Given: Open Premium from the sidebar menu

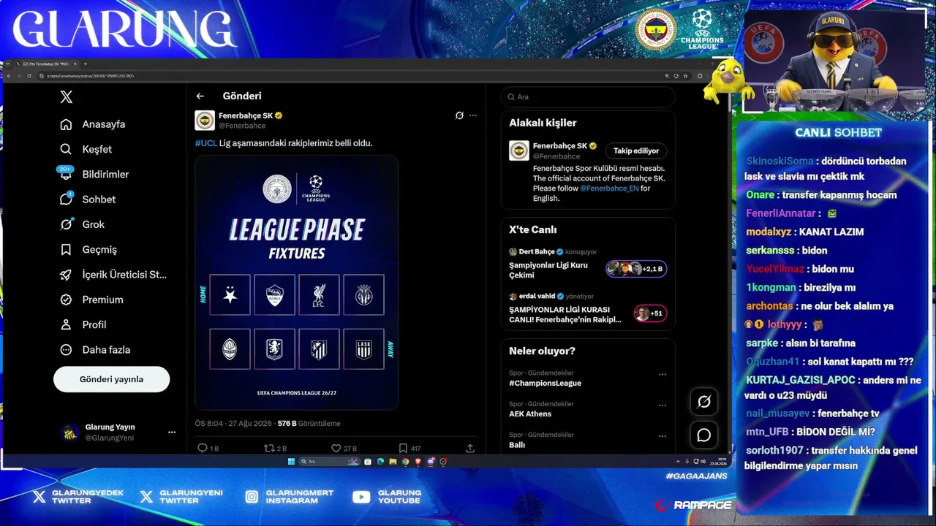Looking at the screenshot, I should tap(103, 300).
